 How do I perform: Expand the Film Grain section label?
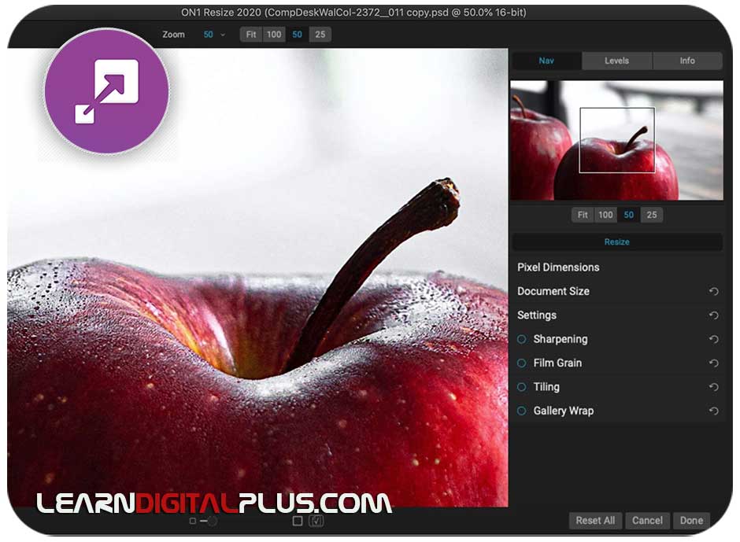coord(557,363)
